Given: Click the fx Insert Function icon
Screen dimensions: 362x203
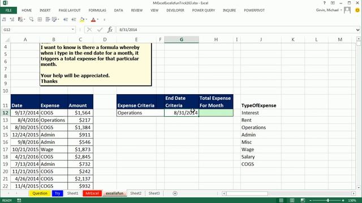Looking at the screenshot, I should (110, 30).
